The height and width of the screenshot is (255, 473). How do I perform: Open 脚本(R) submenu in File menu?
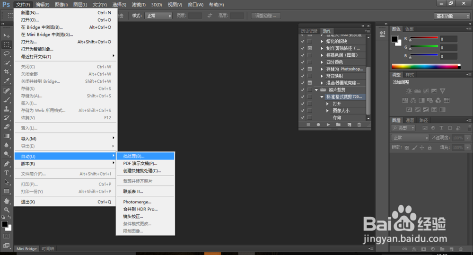65,164
